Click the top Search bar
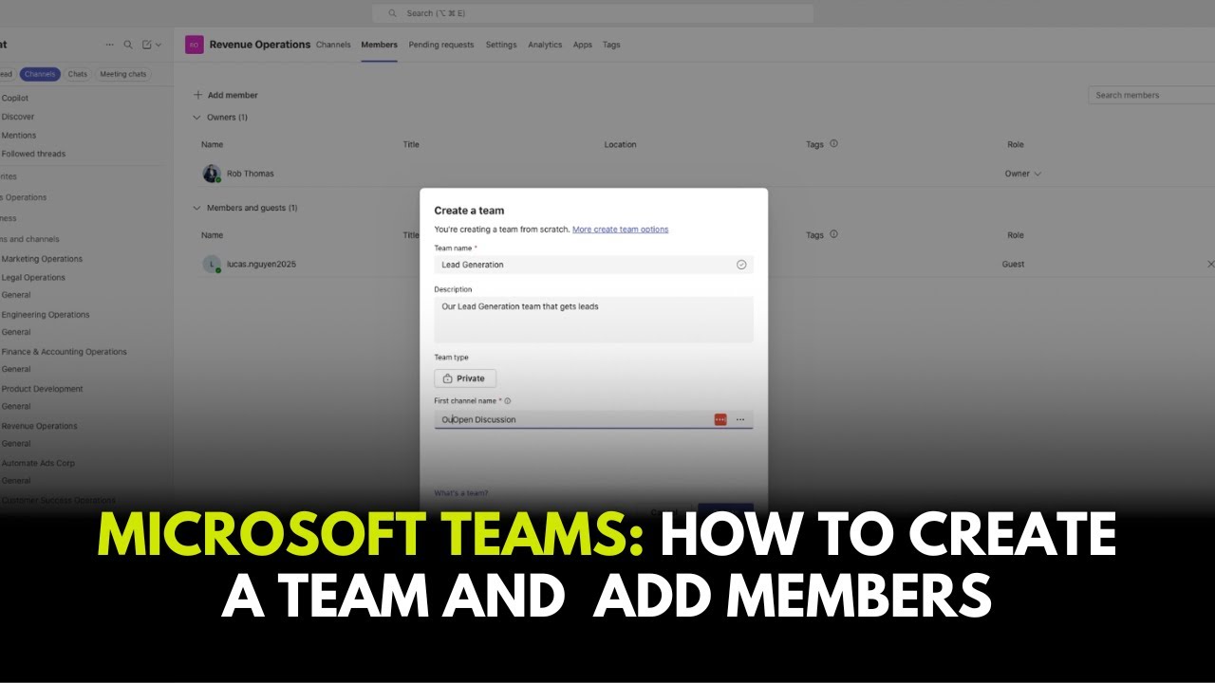Screen dimensions: 1215x683 593,13
